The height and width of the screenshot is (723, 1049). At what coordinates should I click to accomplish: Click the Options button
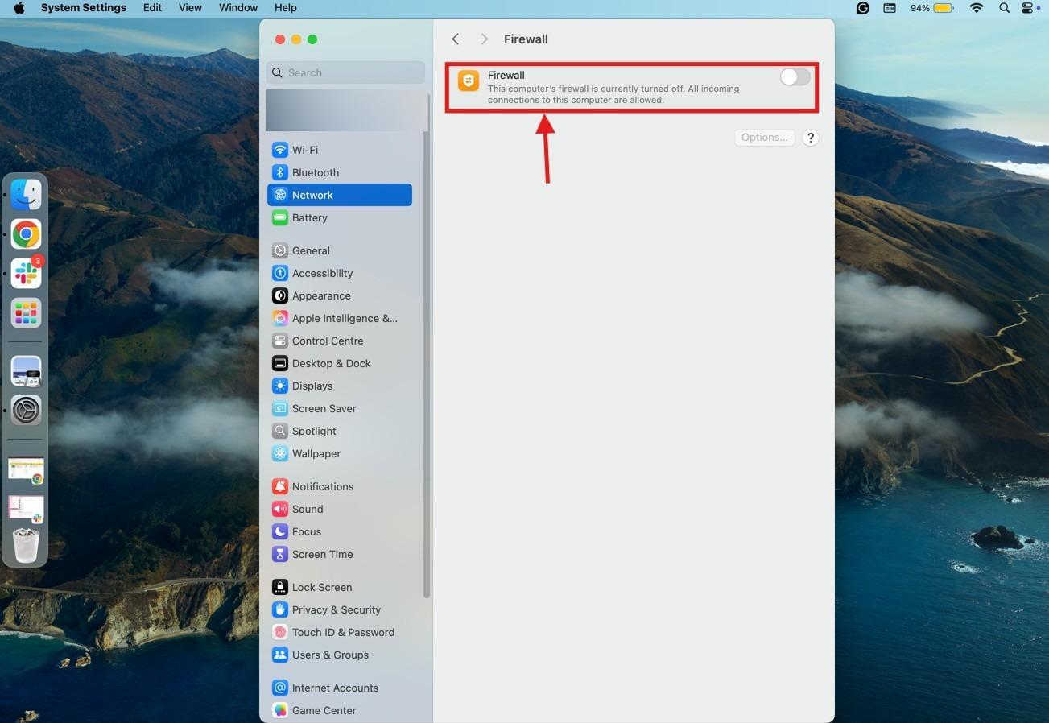[763, 137]
